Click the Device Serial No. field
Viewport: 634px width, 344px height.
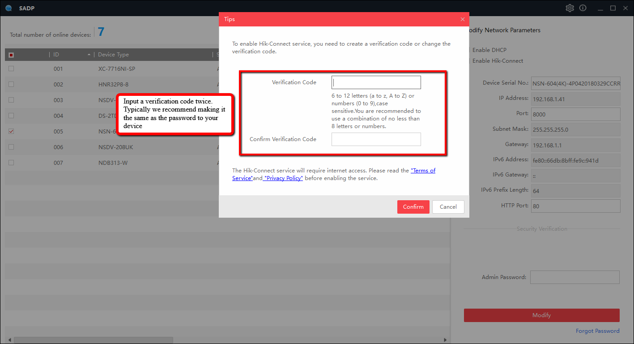(x=575, y=83)
